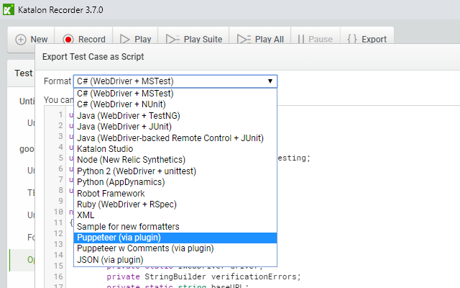Click the Play Suite toolbar label
This screenshot has width=460, height=288.
(203, 40)
